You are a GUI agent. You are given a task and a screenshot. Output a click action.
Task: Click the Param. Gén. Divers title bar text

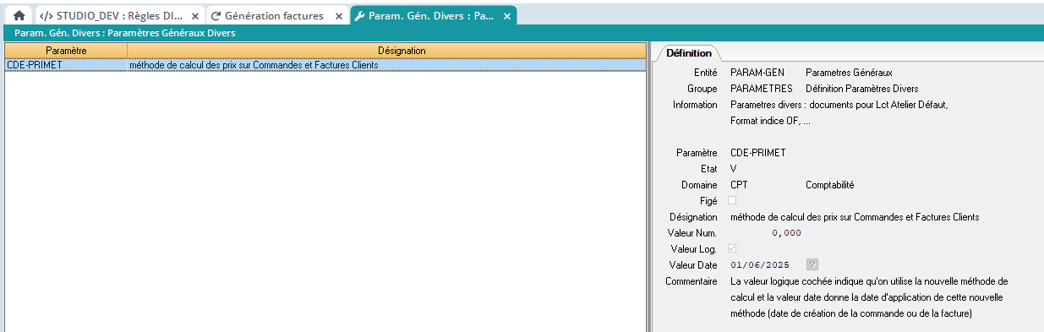pos(125,33)
